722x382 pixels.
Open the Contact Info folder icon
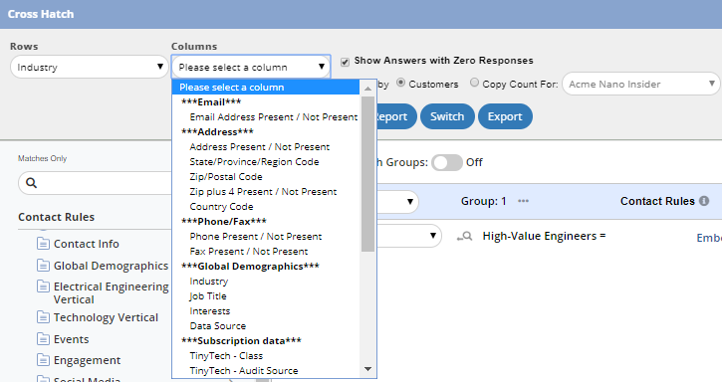pos(43,244)
